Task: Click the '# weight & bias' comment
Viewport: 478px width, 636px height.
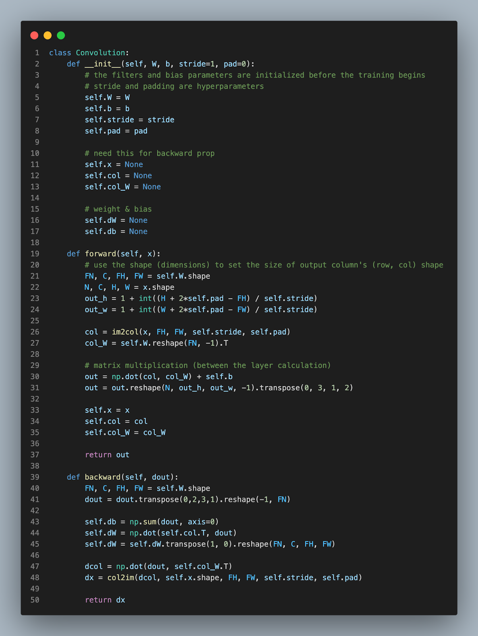Action: 119,209
